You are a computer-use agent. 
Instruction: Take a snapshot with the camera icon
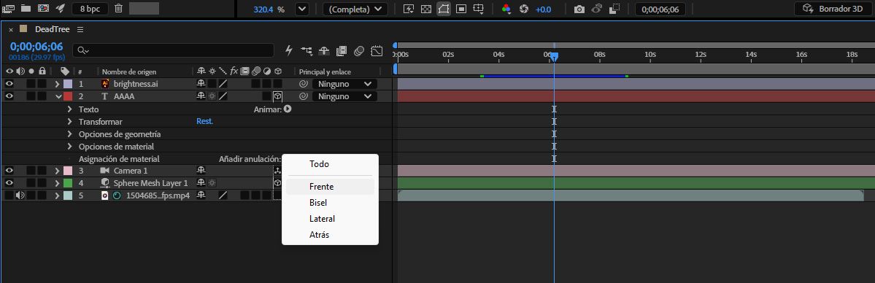(579, 9)
